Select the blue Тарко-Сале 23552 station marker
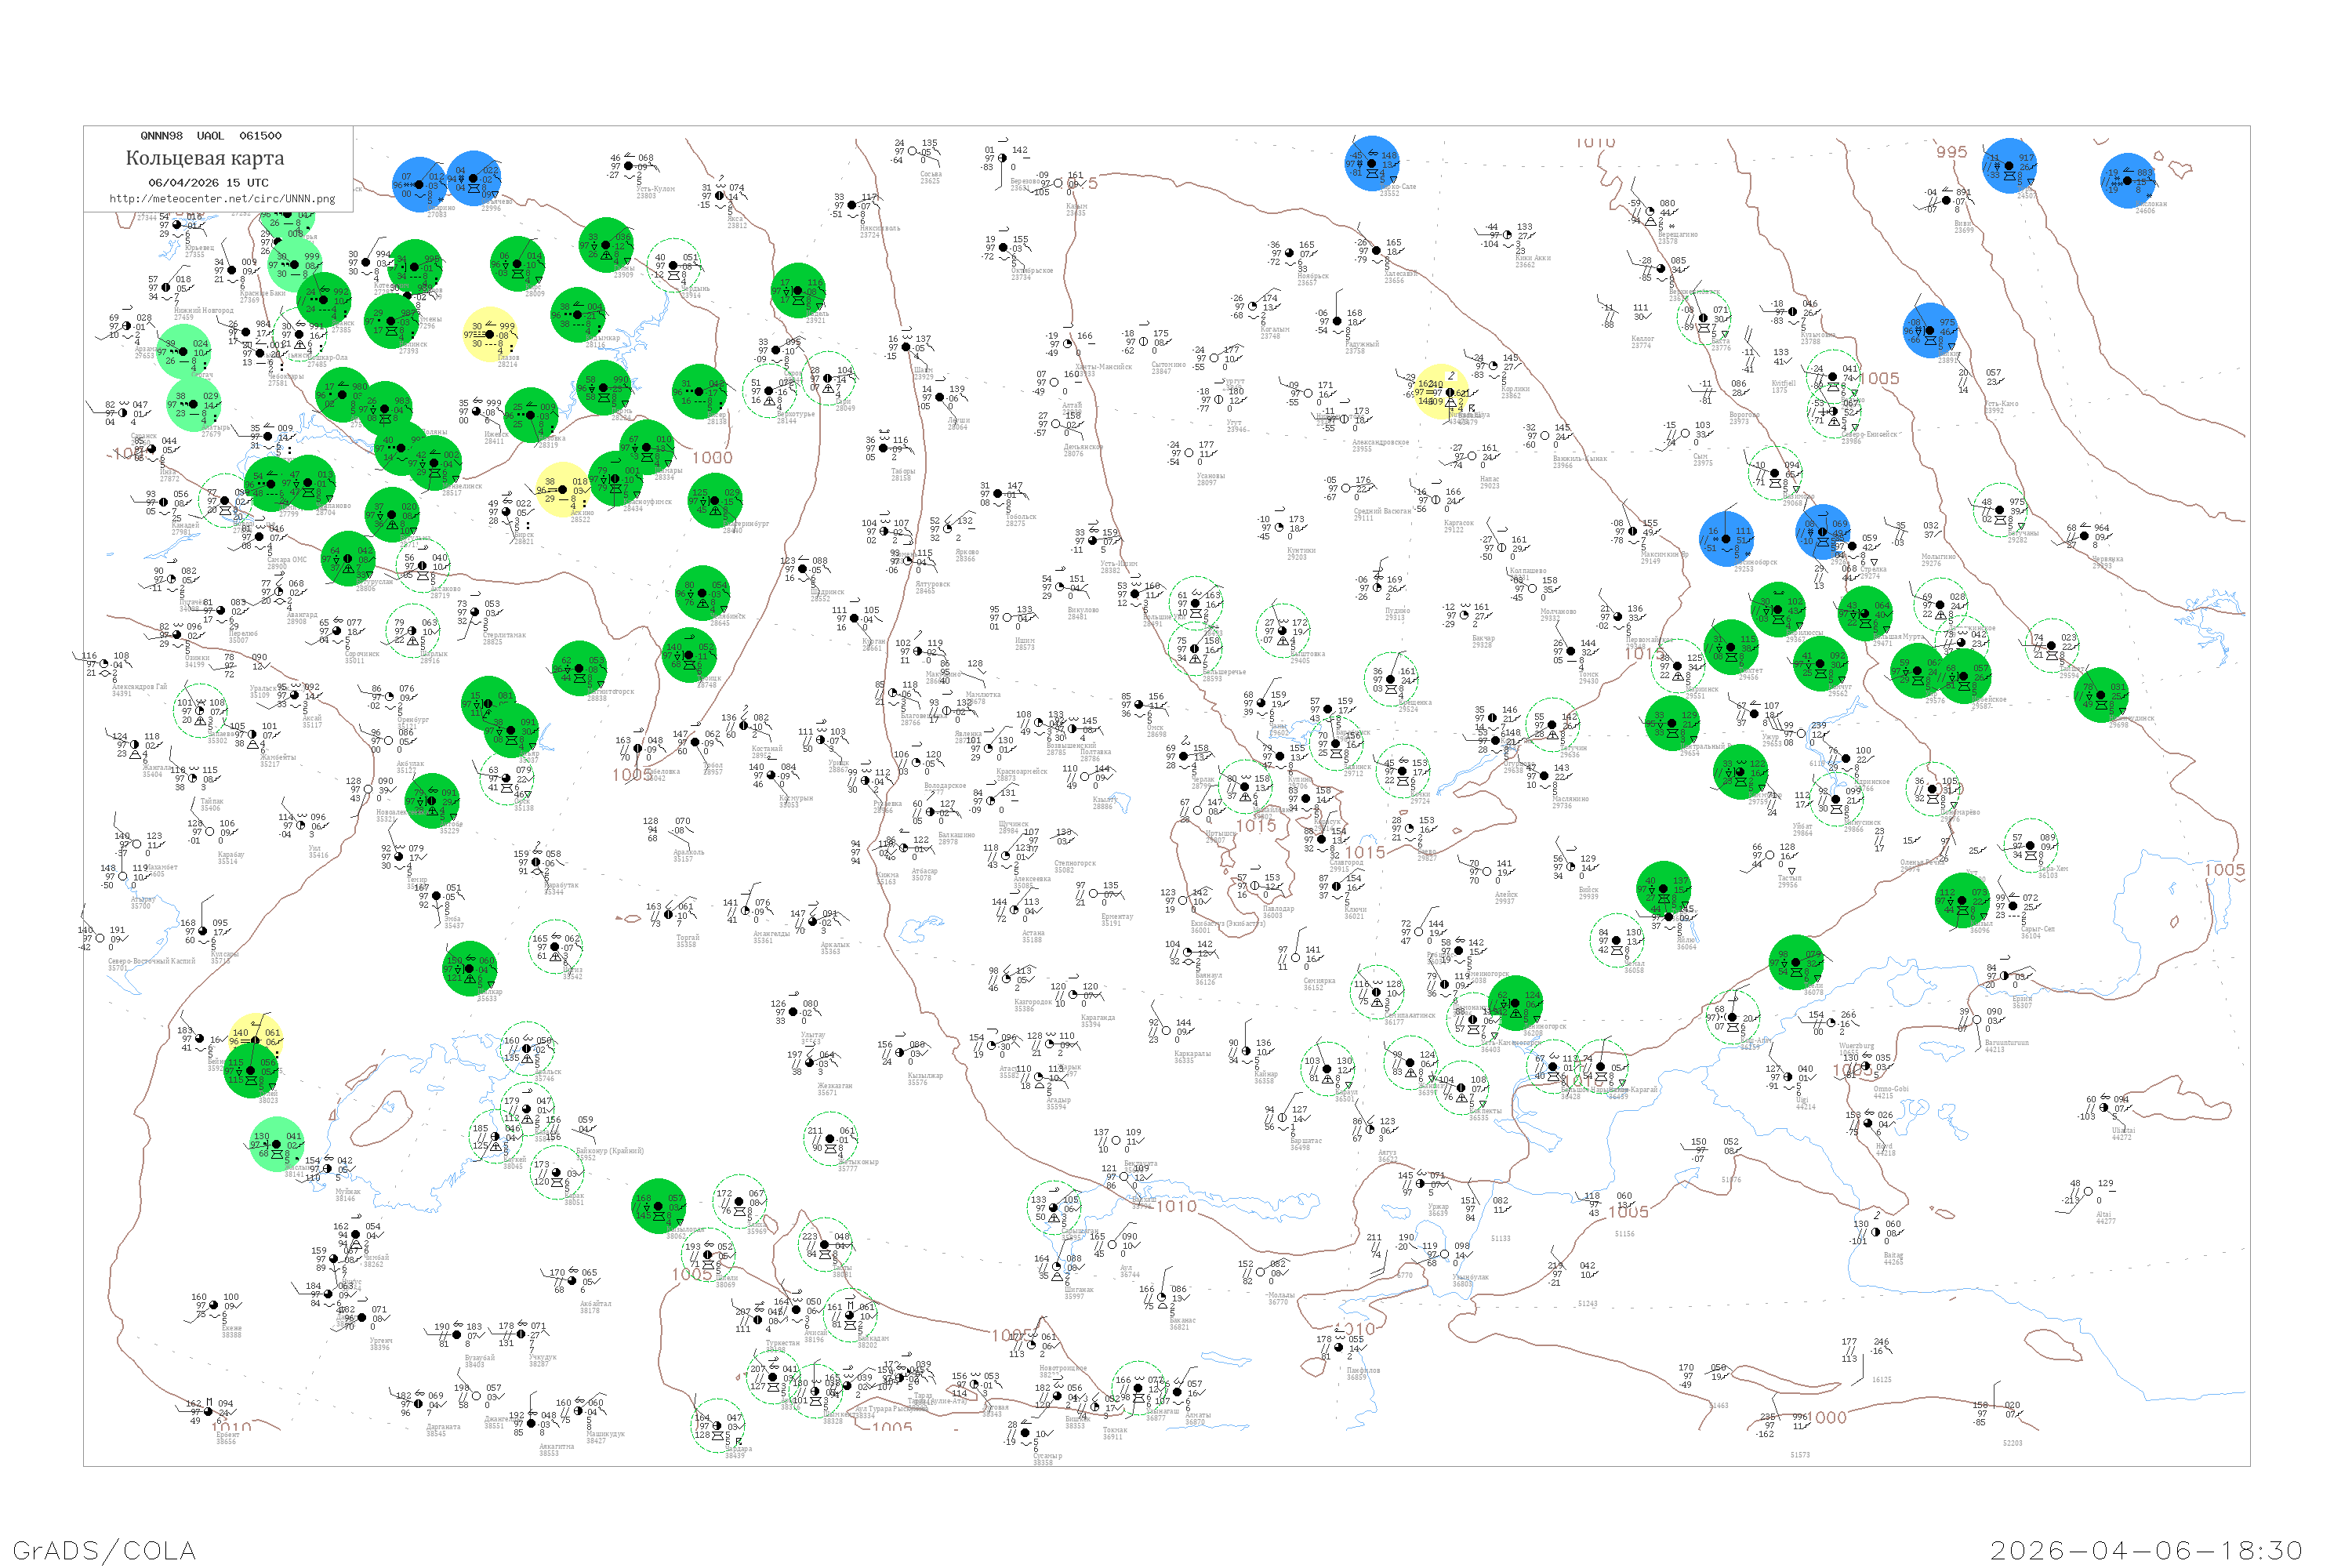 [x=1372, y=163]
